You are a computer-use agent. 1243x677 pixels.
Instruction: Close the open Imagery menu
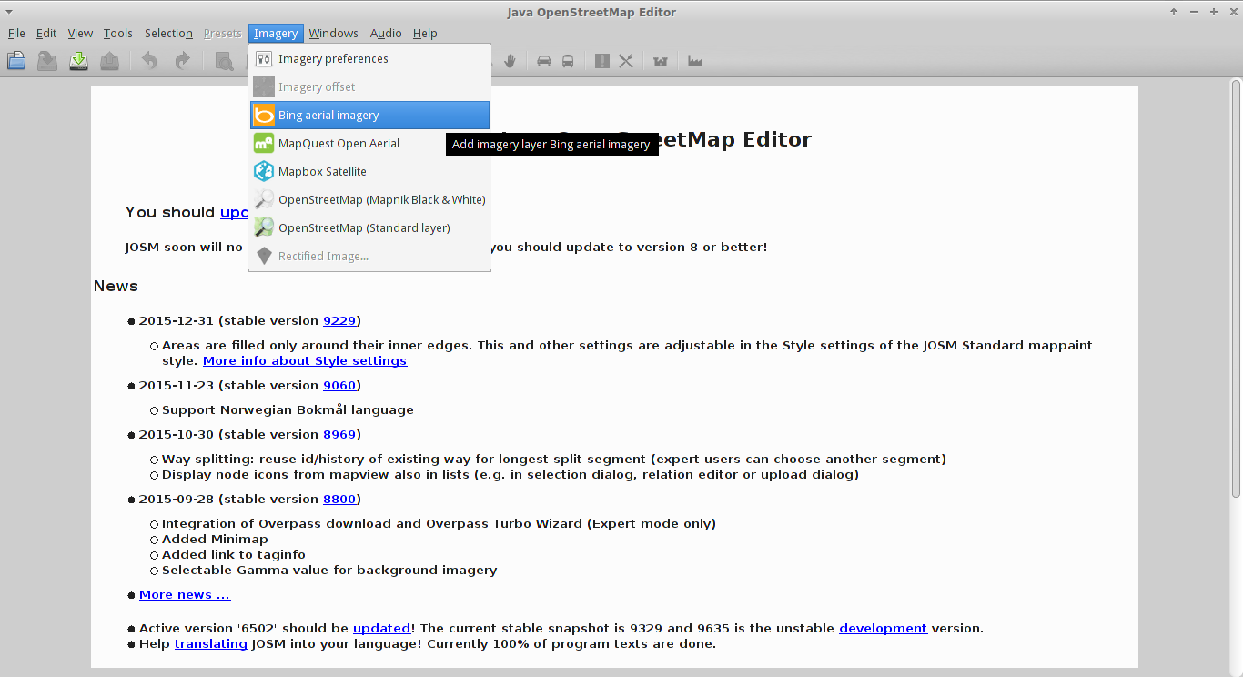click(x=276, y=33)
